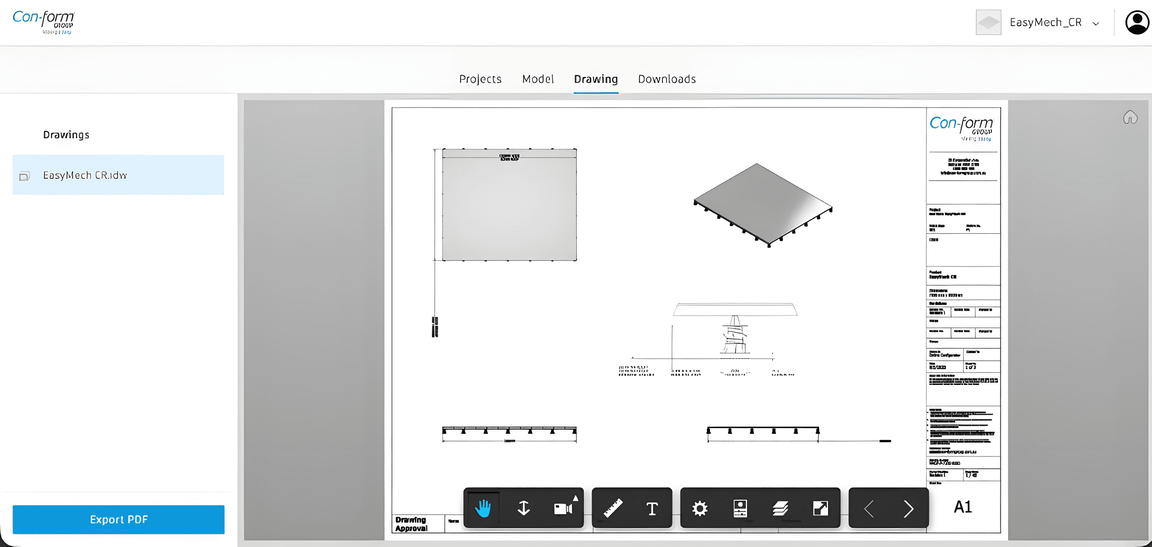Open the Layers manager icon
The image size is (1152, 547).
click(x=780, y=508)
